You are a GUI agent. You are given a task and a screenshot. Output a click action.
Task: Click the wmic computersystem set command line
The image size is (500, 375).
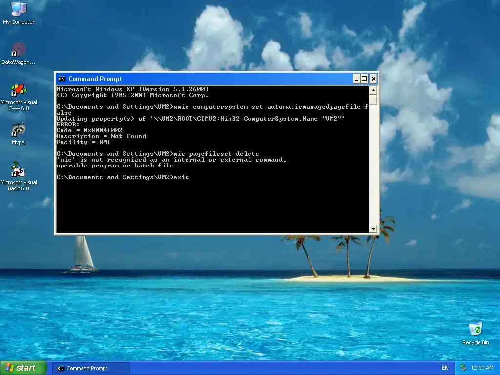pyautogui.click(x=212, y=110)
